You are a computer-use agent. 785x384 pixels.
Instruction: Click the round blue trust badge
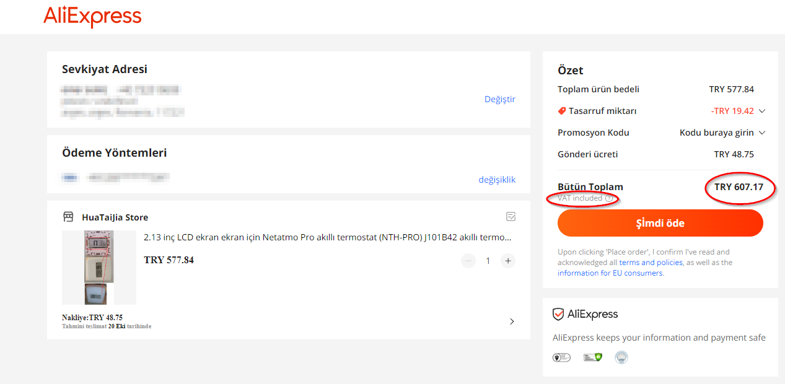[621, 357]
